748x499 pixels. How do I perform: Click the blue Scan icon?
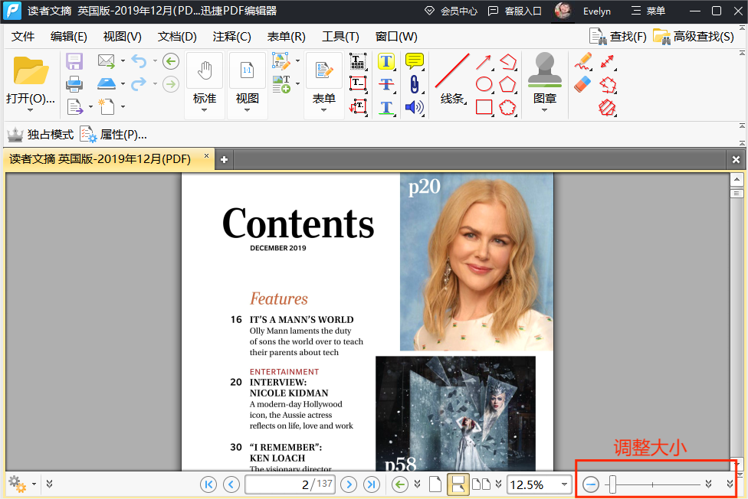click(106, 84)
